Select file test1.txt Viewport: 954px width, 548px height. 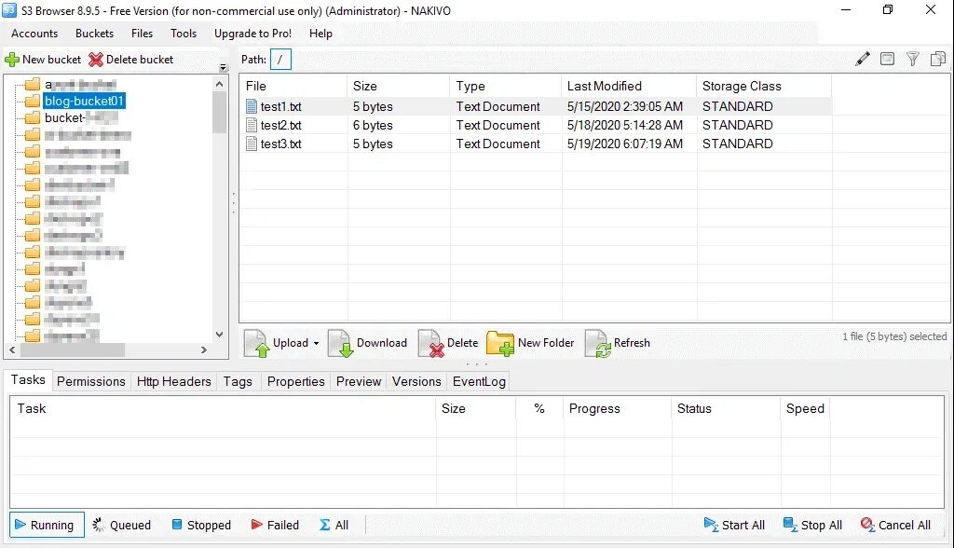click(x=280, y=106)
